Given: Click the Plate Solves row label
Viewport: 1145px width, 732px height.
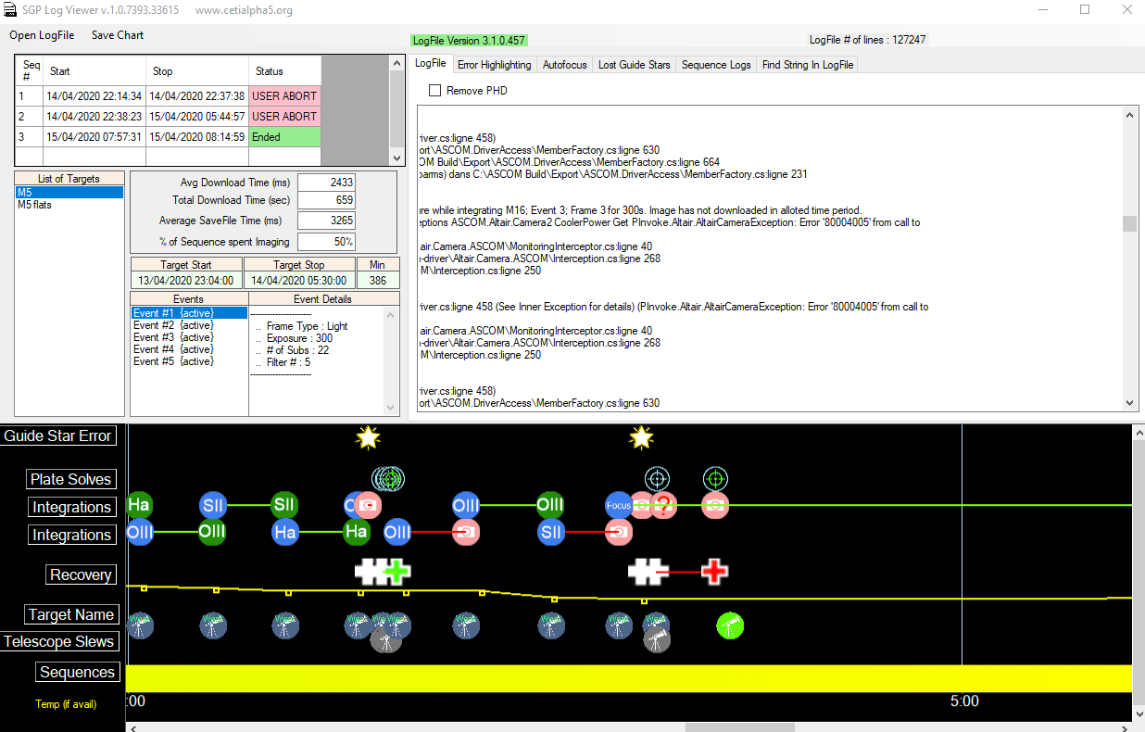Looking at the screenshot, I should [x=71, y=479].
